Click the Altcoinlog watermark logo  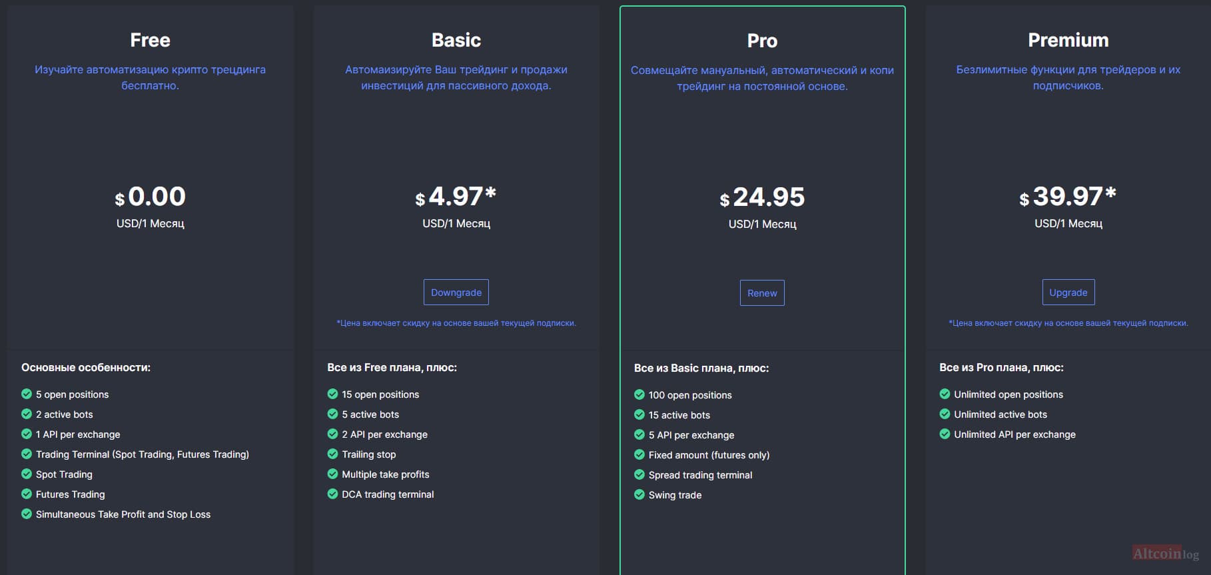(1166, 554)
